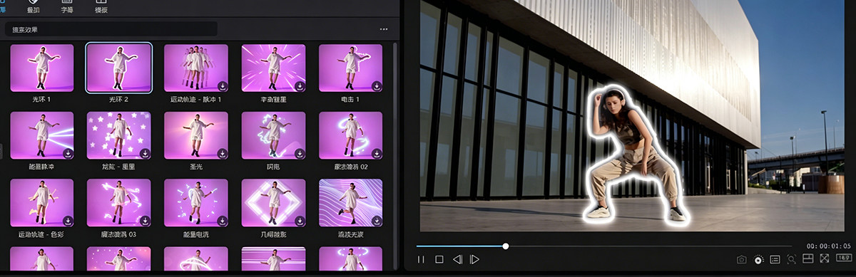856x277 pixels.
Task: Click the 00:00:01:05 timecode display
Action: coord(830,246)
